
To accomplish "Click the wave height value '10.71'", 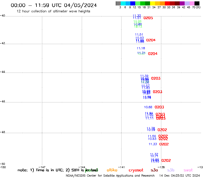I will tap(154, 156).
